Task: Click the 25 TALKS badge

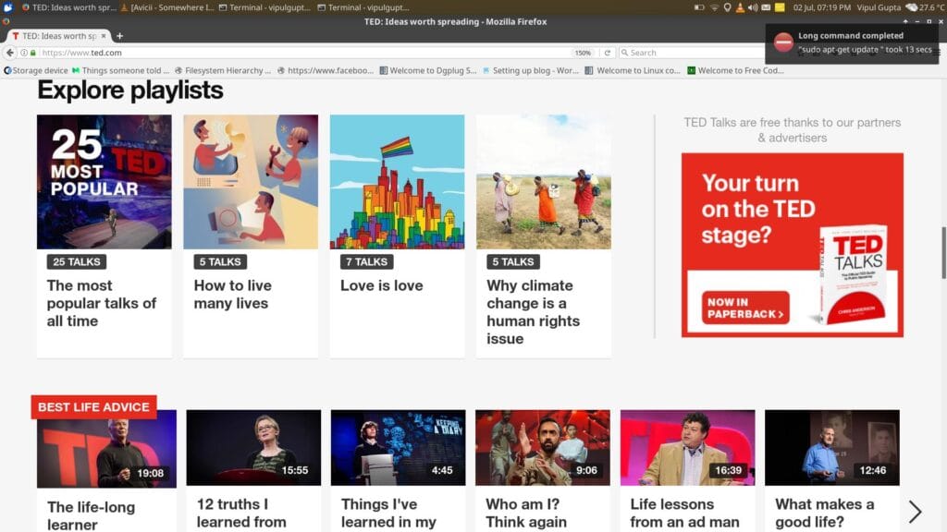Action: coord(77,261)
